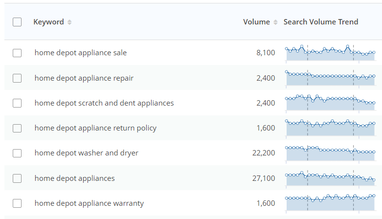View trend sparkline for appliance sale
The width and height of the screenshot is (382, 219).
[x=330, y=53]
